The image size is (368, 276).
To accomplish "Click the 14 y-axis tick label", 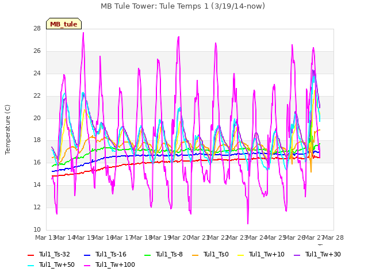I will click(37, 185).
